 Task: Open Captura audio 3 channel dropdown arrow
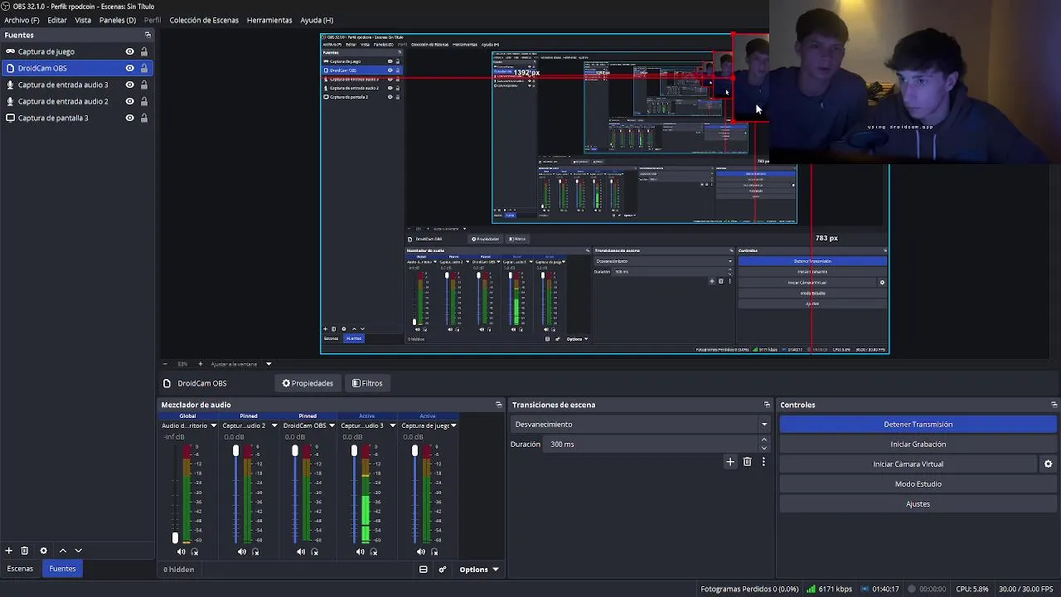391,425
